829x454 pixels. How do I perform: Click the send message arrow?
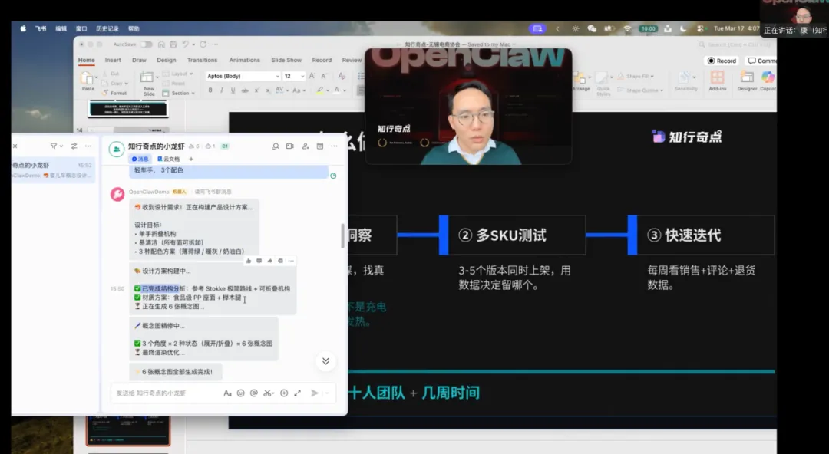(315, 393)
